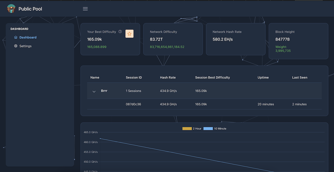Click the home icon beside Dashboard
This screenshot has width=334, height=172.
pyautogui.click(x=16, y=37)
